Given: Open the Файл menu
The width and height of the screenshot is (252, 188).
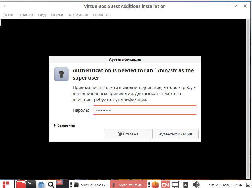Looking at the screenshot, I should point(8,15).
